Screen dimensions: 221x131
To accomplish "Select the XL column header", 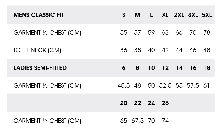I will 165,15.
